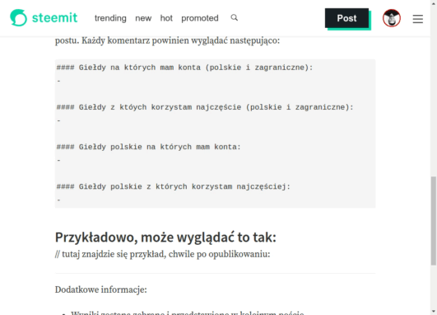Click text '// tutaj znajdzie się przykład'
437x315 pixels.
pyautogui.click(x=110, y=255)
